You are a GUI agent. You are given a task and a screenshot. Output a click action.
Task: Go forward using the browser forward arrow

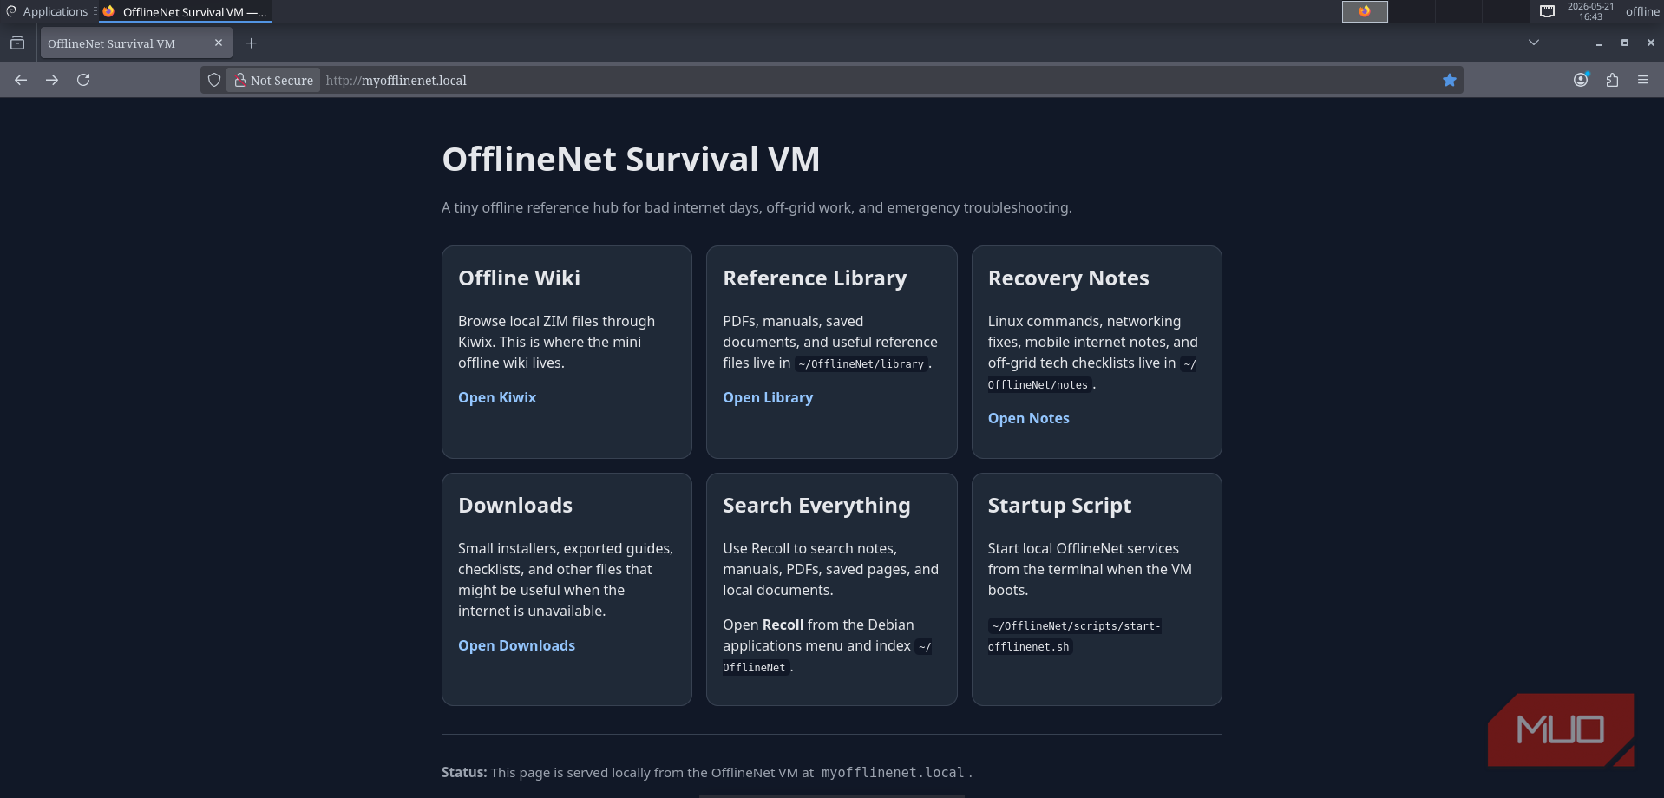52,80
